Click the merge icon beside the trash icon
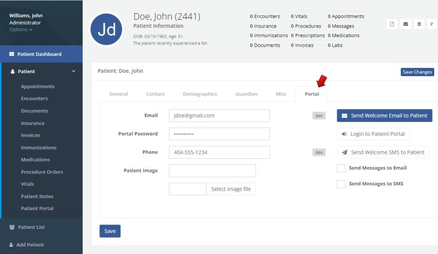Image resolution: width=438 pixels, height=254 pixels. tap(432, 24)
